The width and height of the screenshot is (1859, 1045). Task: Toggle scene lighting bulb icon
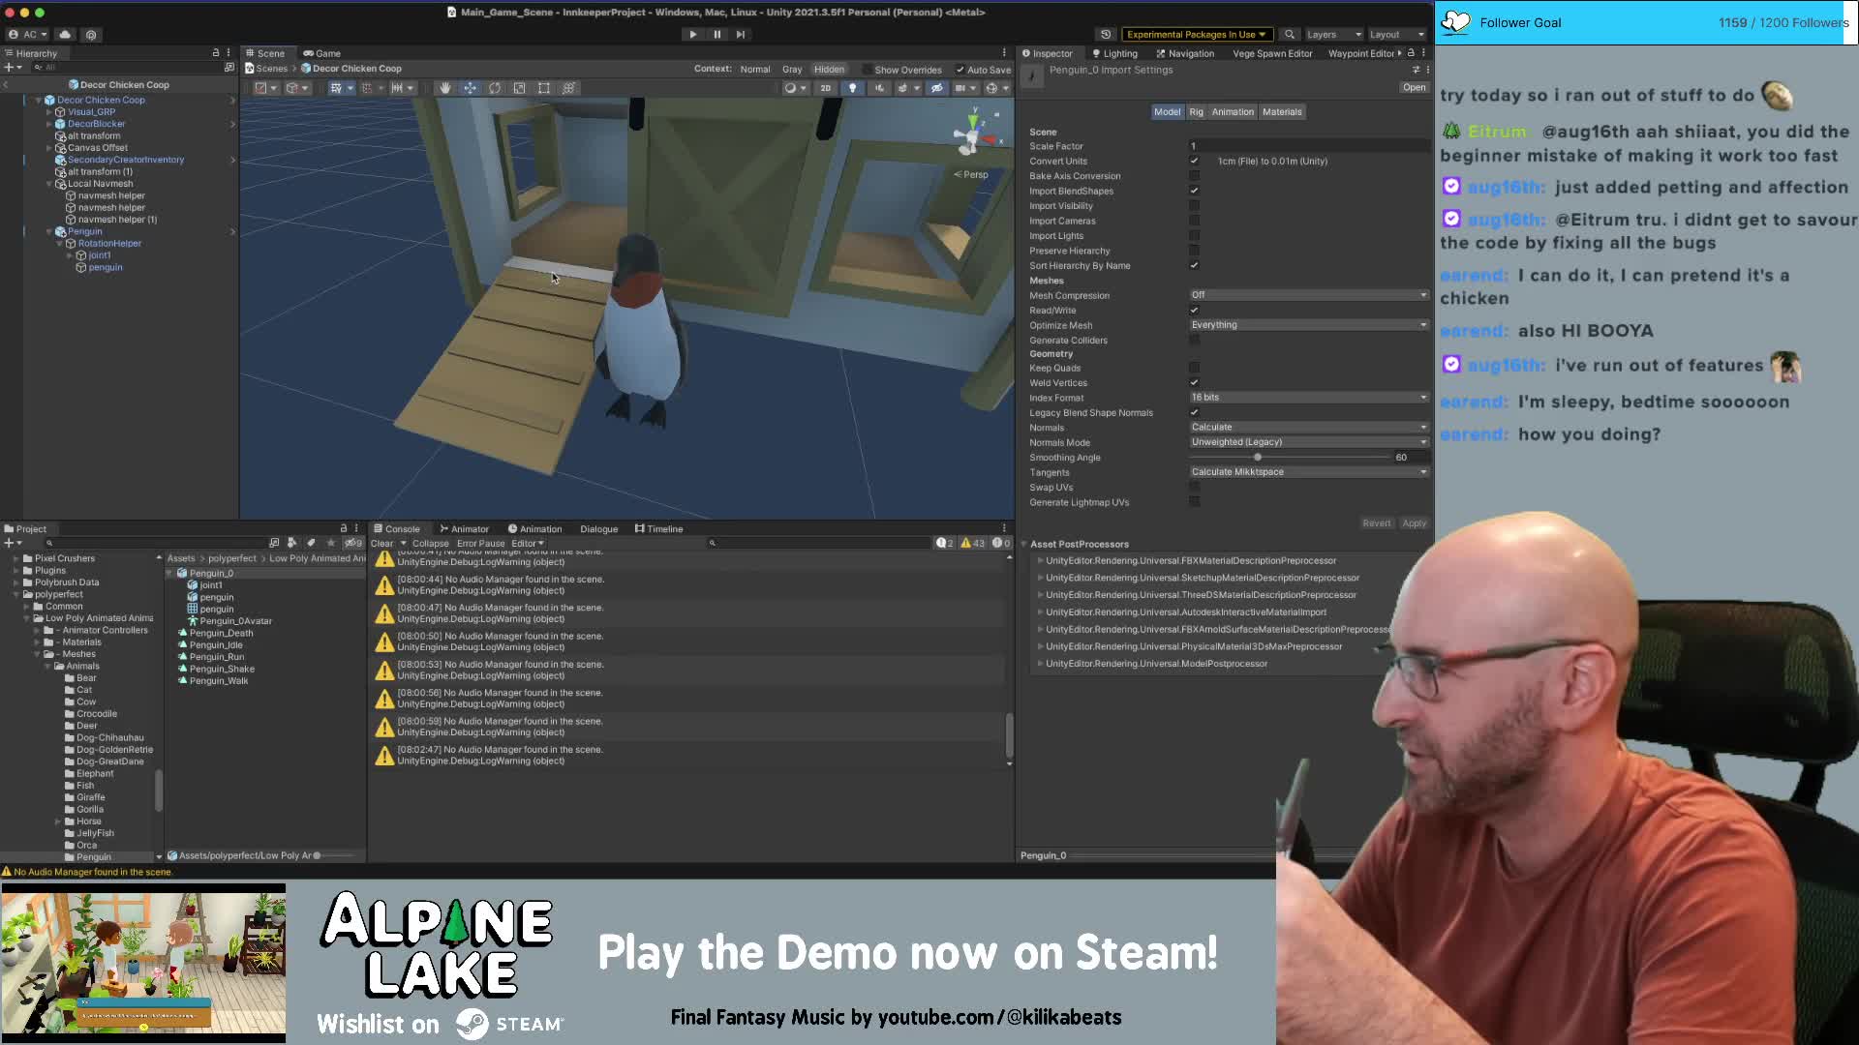tap(852, 88)
